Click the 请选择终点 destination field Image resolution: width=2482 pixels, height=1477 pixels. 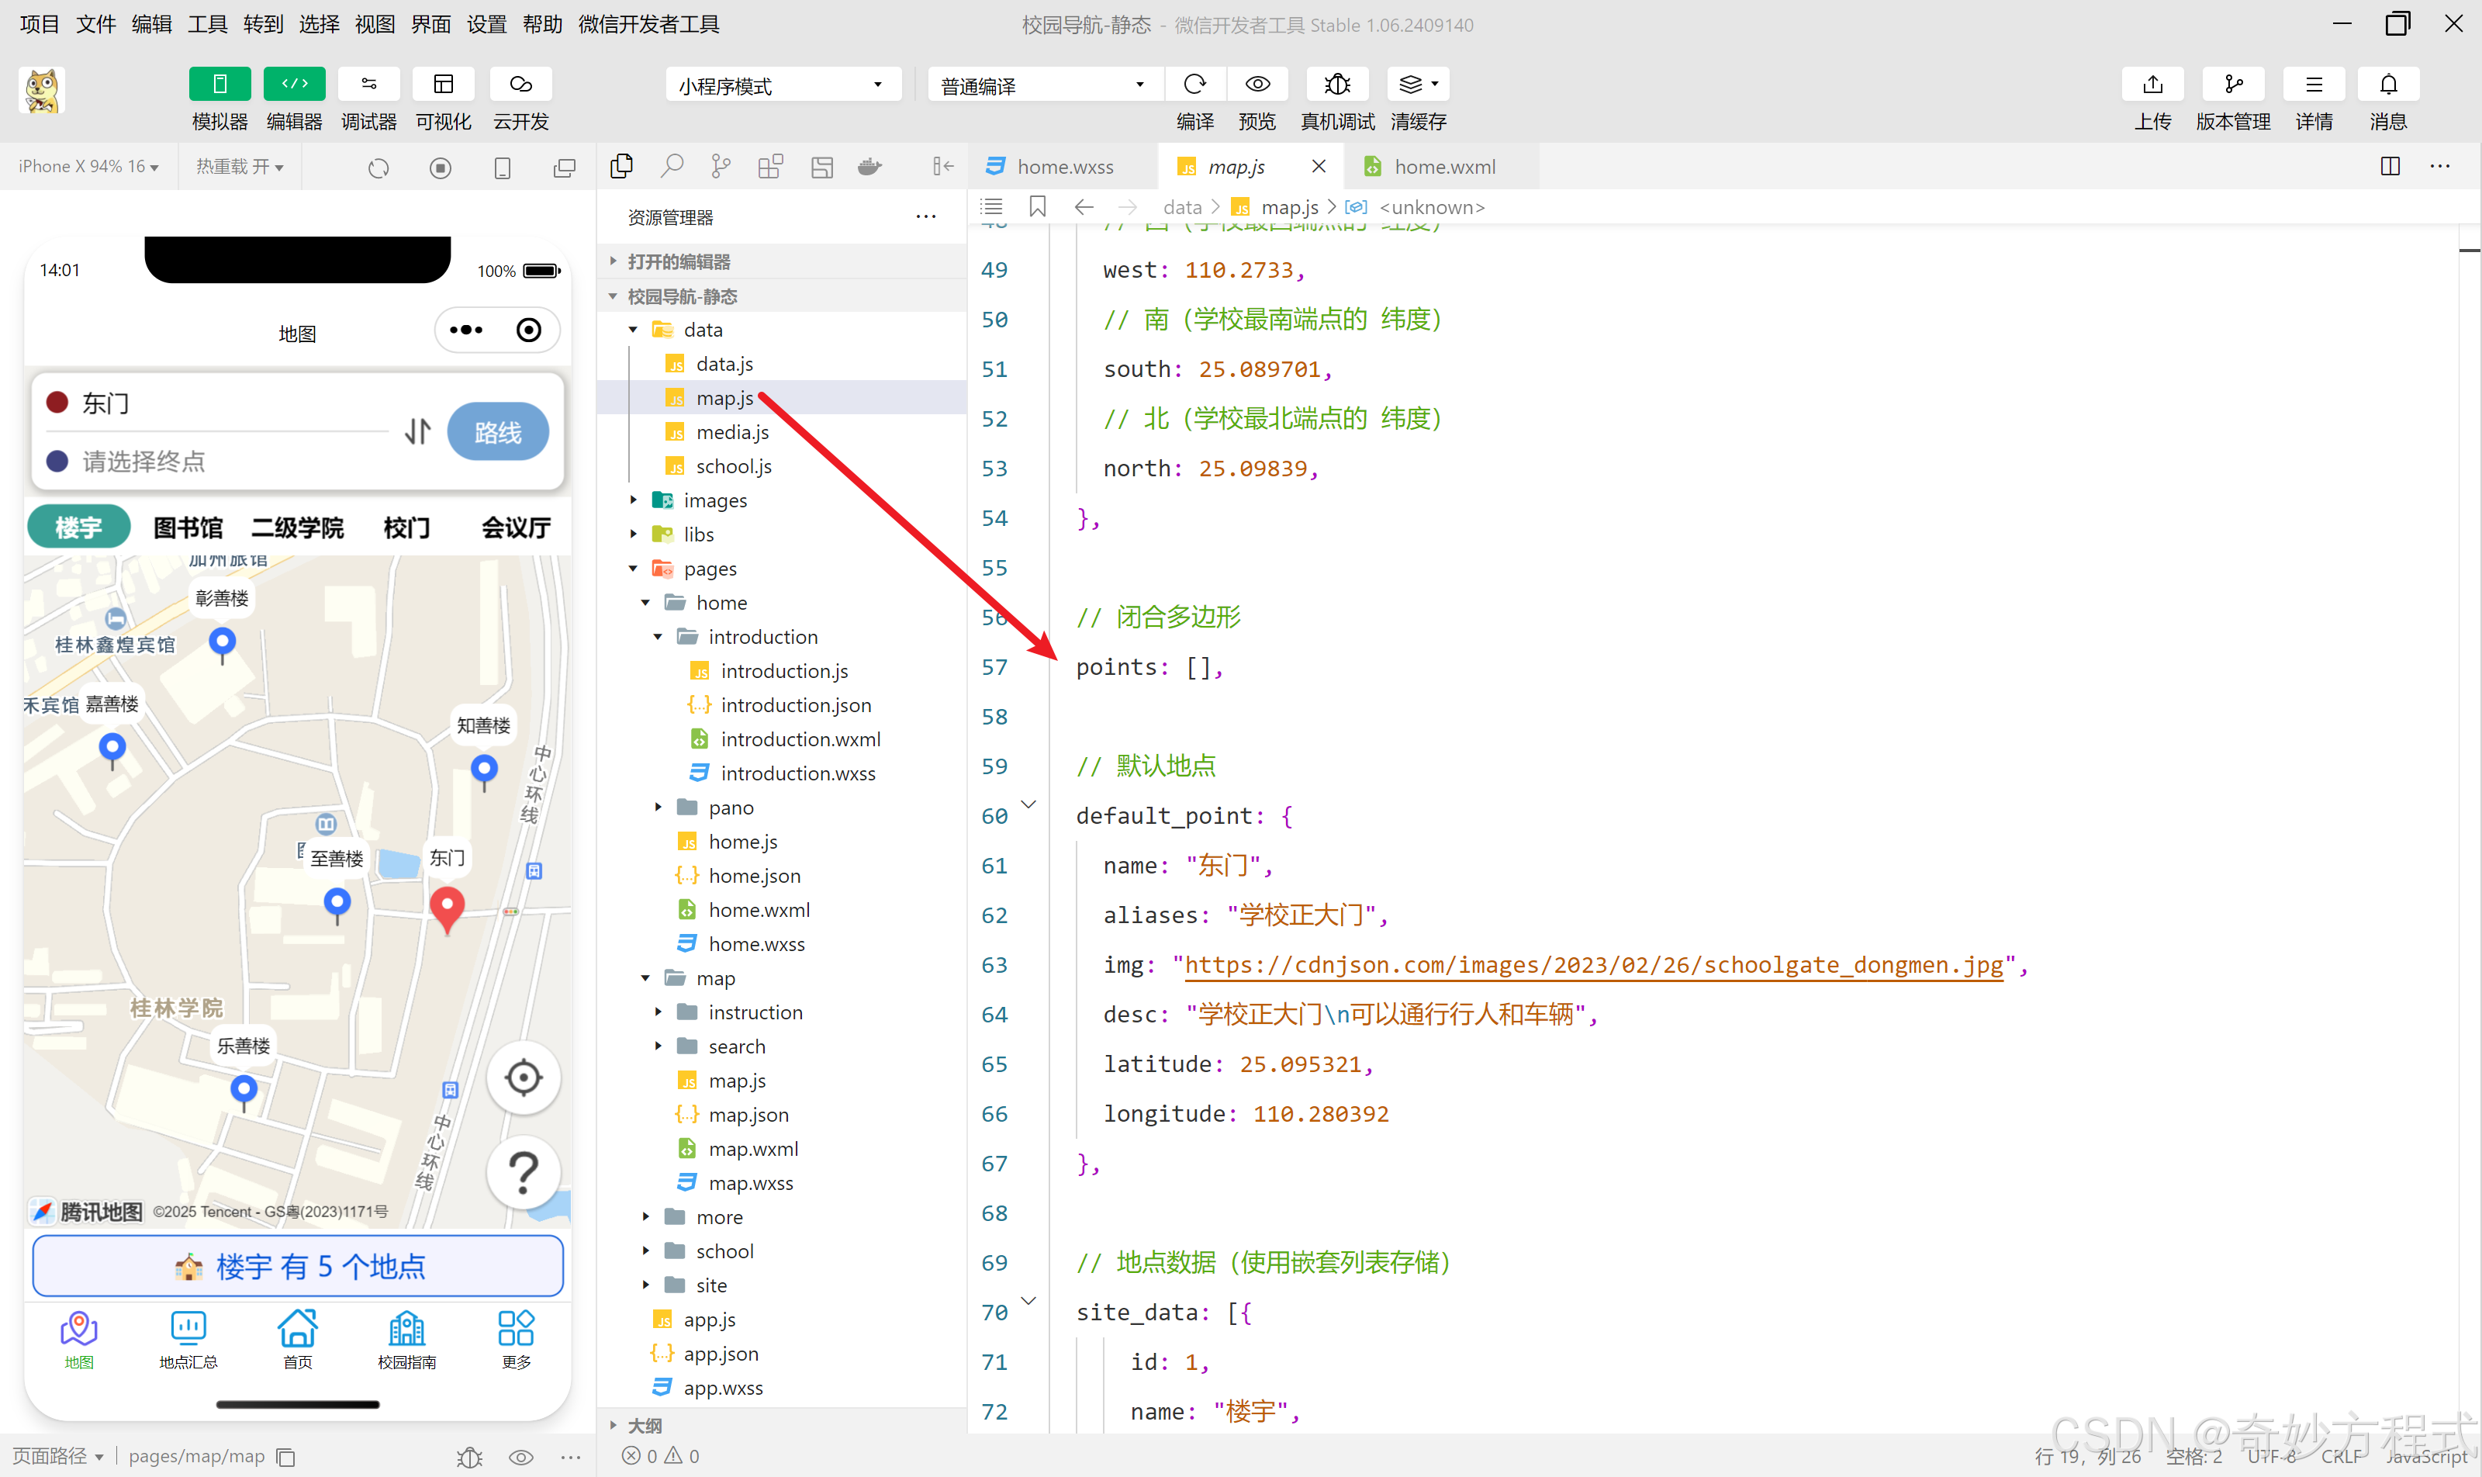[x=144, y=461]
